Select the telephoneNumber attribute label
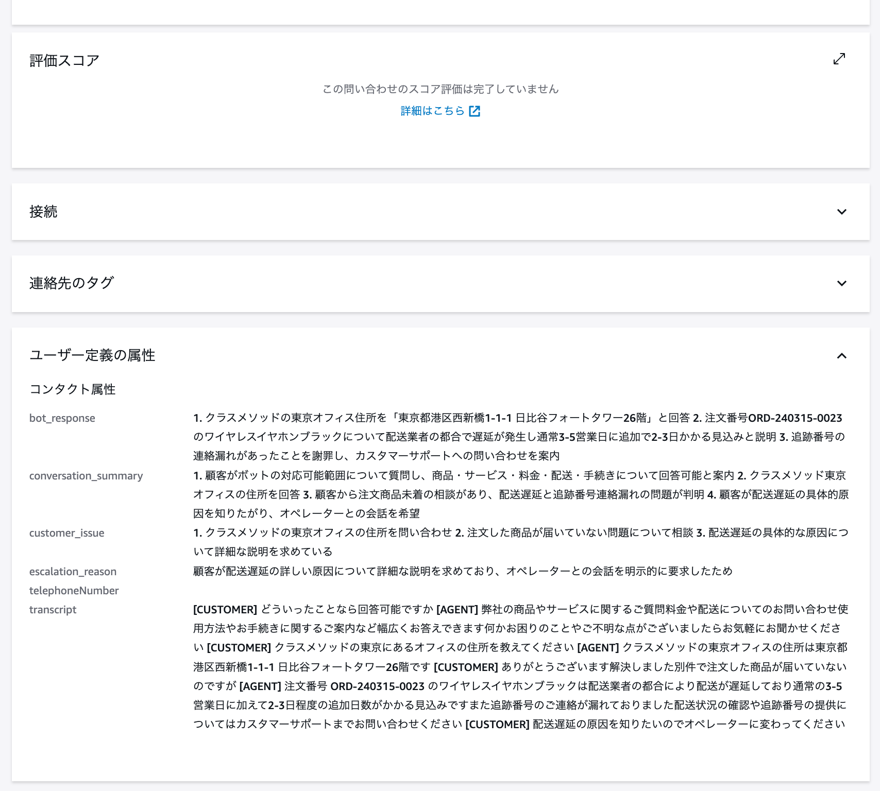 pyautogui.click(x=74, y=591)
